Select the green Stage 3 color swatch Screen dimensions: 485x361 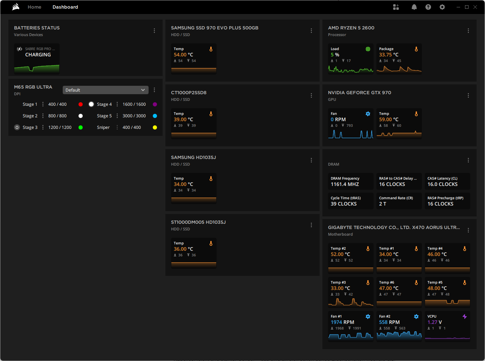click(x=81, y=127)
